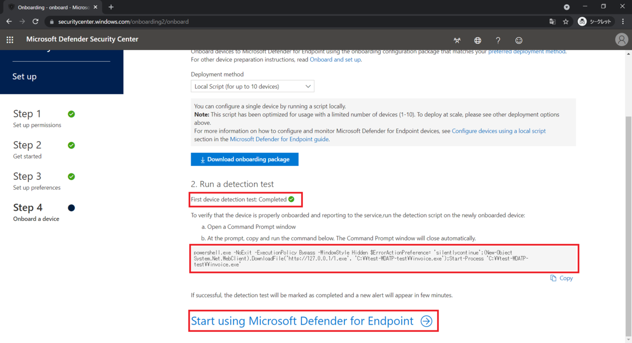The width and height of the screenshot is (632, 343).
Task: Click the feedback smiley icon
Action: click(x=519, y=41)
